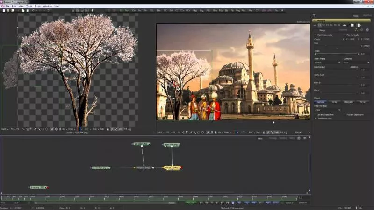Adjust the Angle slider
The height and width of the screenshot is (210, 374).
coord(336,54)
